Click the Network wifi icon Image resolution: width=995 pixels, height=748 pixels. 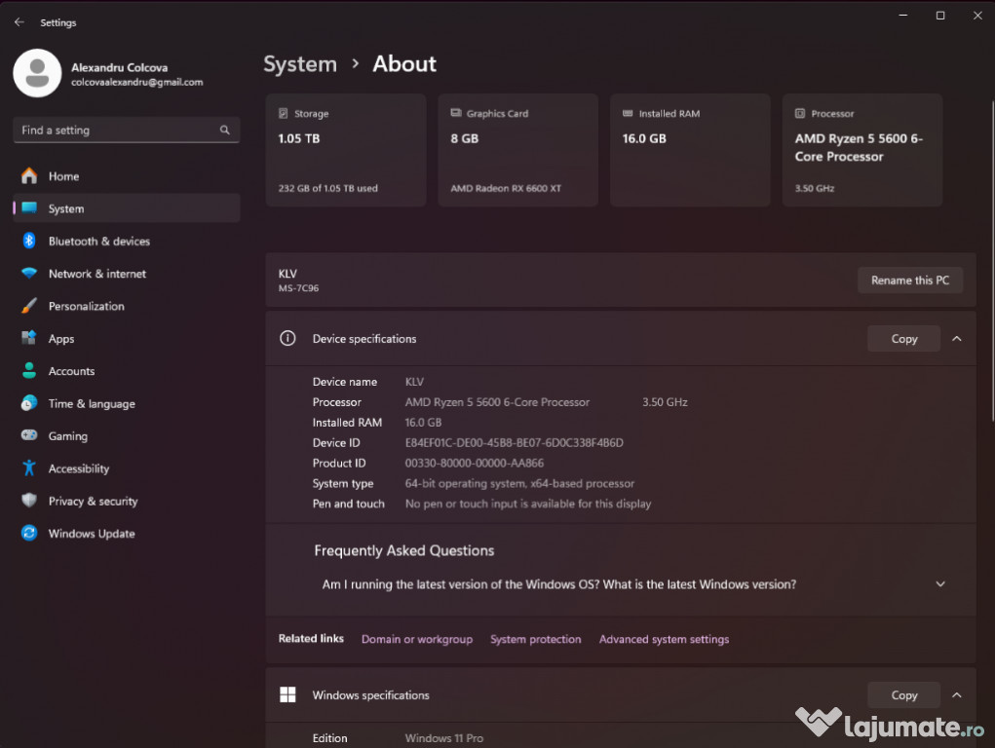click(29, 274)
